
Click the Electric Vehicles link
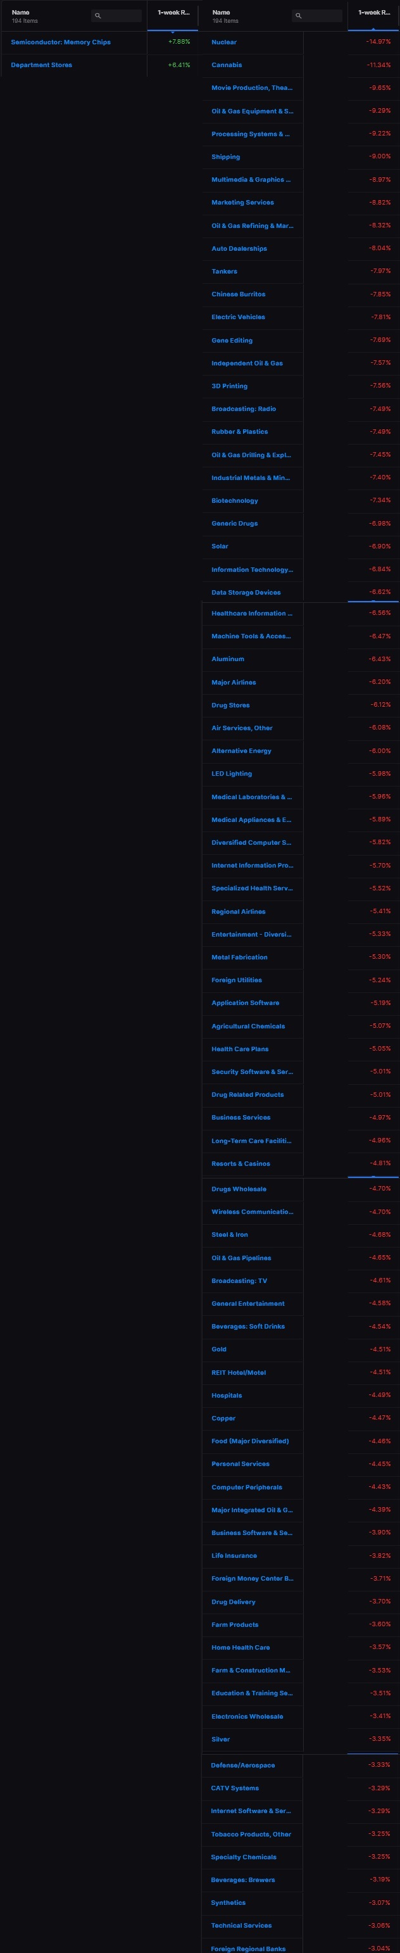pos(239,317)
